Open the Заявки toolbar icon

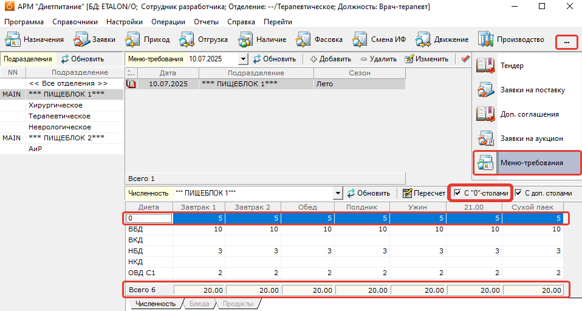pyautogui.click(x=81, y=39)
